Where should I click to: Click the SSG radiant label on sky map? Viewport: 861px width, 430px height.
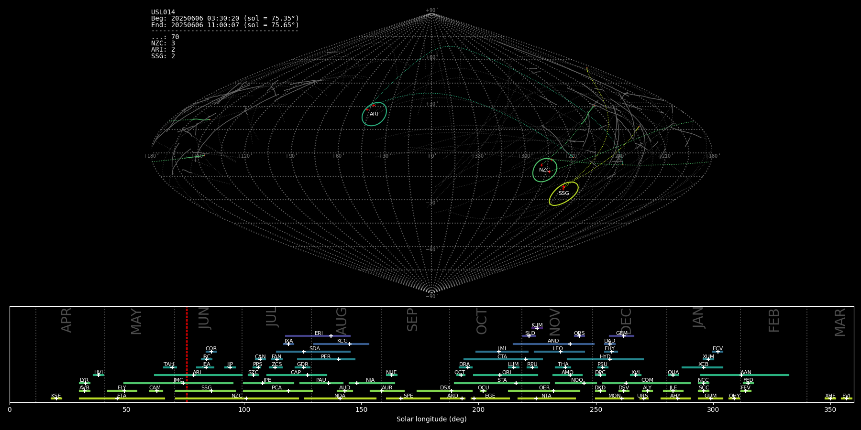[564, 193]
